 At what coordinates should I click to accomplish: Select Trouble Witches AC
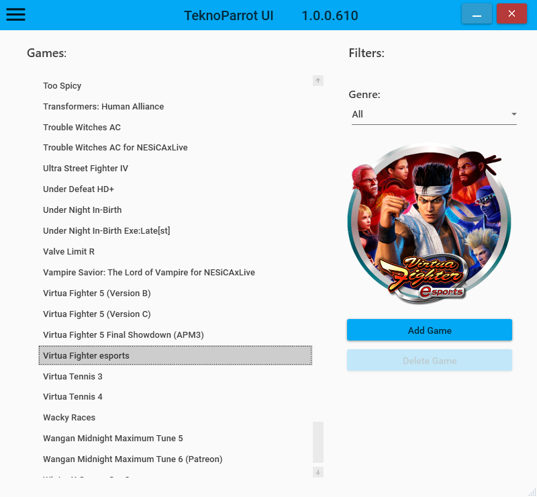(175, 127)
